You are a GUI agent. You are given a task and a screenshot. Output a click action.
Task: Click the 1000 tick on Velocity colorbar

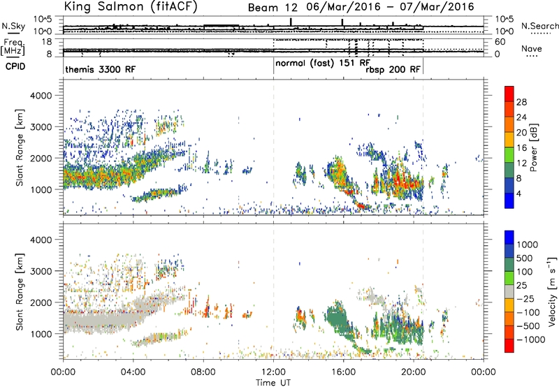coord(527,244)
